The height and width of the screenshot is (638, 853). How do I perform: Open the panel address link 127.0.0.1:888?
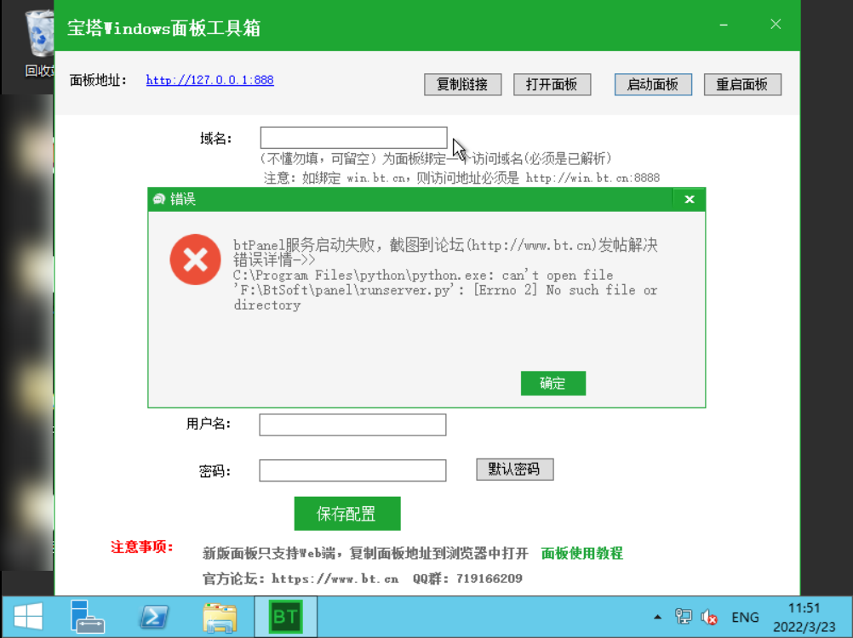(x=209, y=80)
